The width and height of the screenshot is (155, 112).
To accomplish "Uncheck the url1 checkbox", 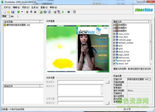I will click(114, 46).
